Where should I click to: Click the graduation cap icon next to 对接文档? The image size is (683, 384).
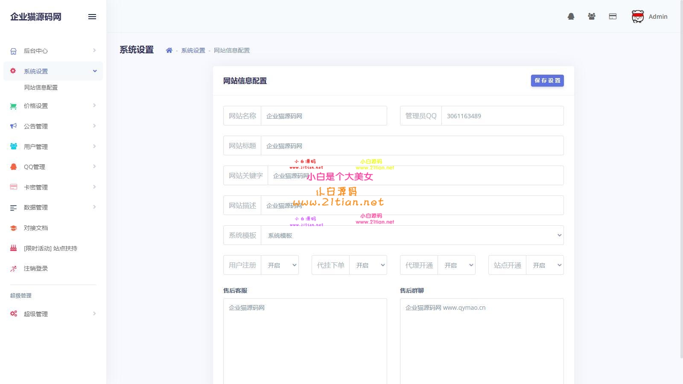[13, 227]
